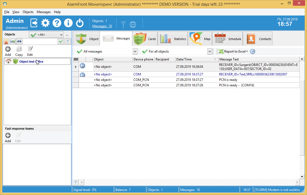Click refresh icon next to Report to Excel
The image size is (307, 195).
point(253,51)
